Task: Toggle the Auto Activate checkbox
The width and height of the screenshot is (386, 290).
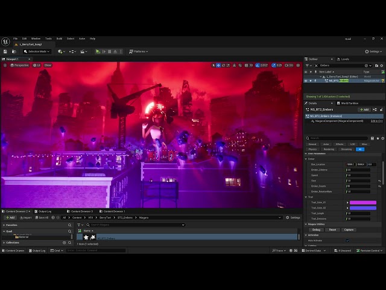Action: [x=347, y=240]
